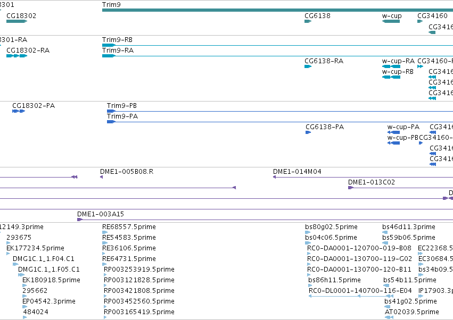Viewport: 453px width, 320px height.
Task: Click the RP003421808.5prime EST label
Action: click(139, 291)
